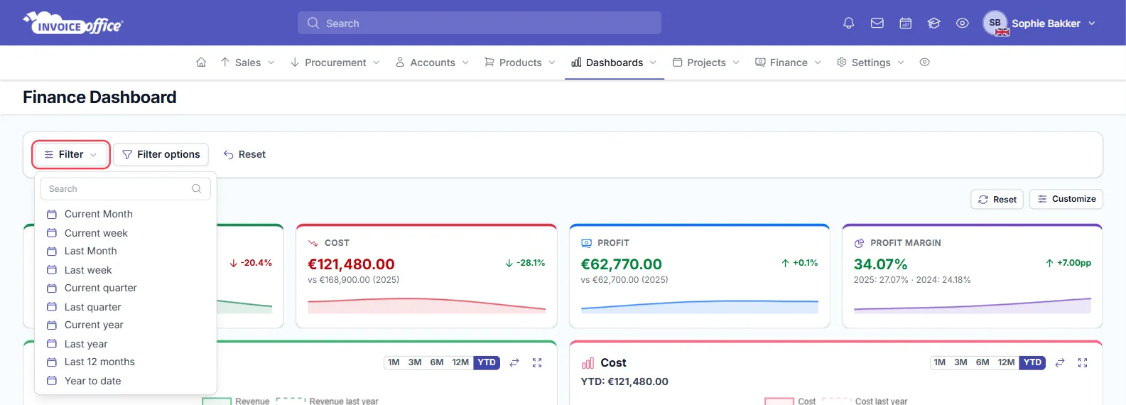Select 6M range on Revenue chart
This screenshot has height=405, width=1126.
(x=437, y=362)
